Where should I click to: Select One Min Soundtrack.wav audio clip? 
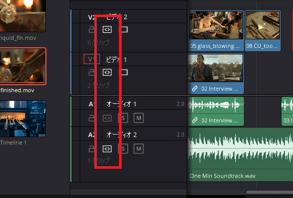(241, 155)
